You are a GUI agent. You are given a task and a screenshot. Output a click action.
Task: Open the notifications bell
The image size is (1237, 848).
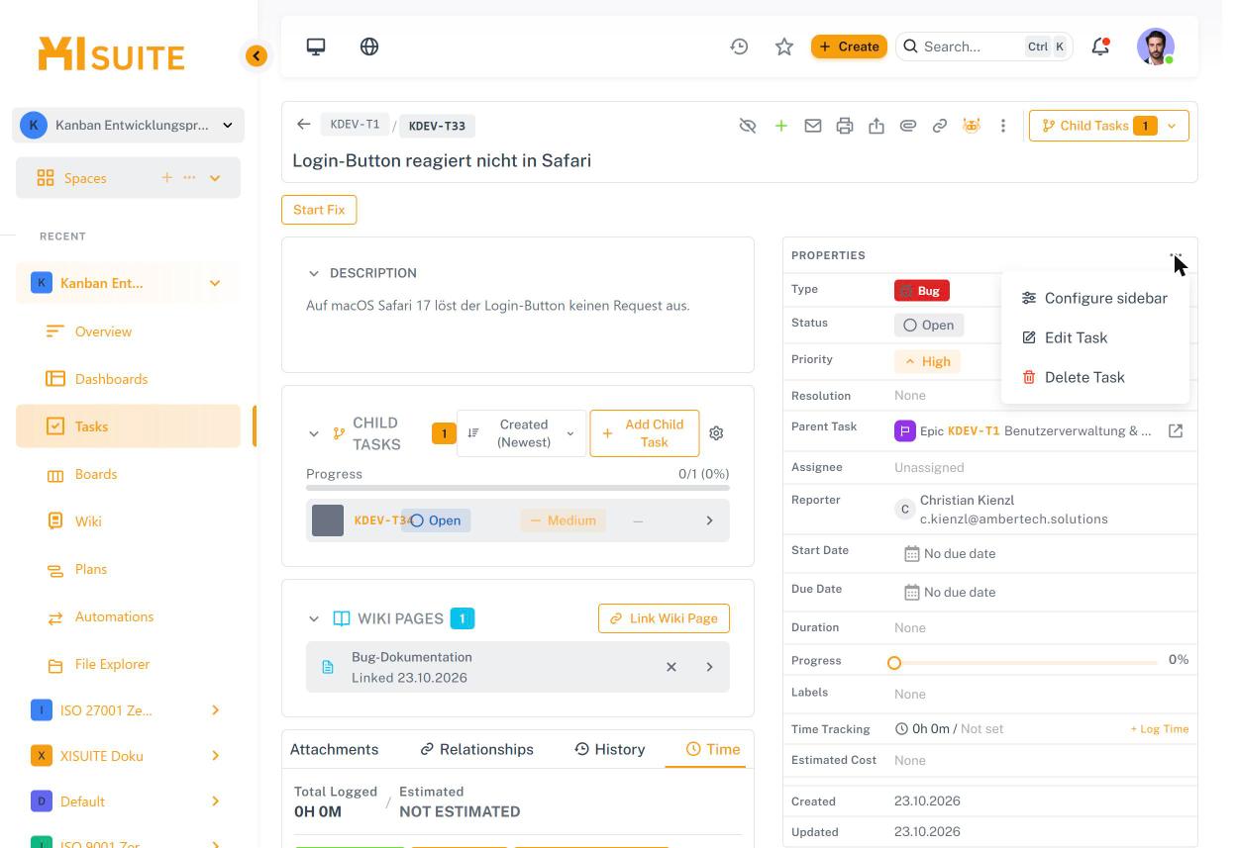click(x=1100, y=47)
